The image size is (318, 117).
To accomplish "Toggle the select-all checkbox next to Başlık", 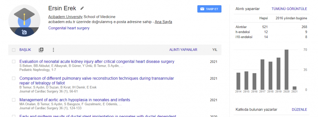I will tap(14, 50).
